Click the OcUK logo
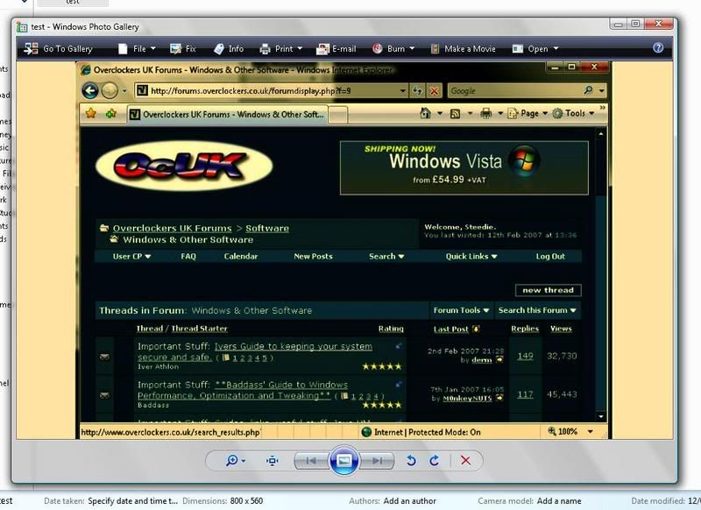The width and height of the screenshot is (701, 510). click(184, 166)
